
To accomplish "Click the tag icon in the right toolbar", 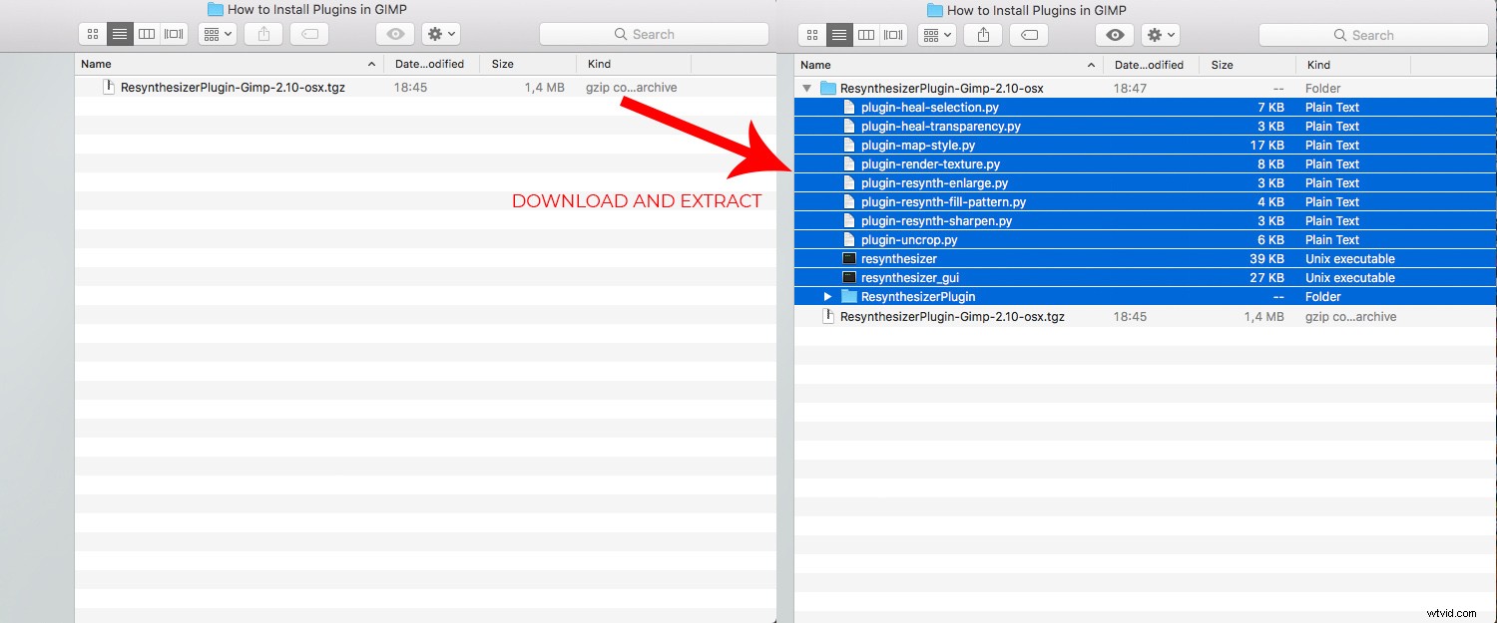I will tap(1029, 34).
